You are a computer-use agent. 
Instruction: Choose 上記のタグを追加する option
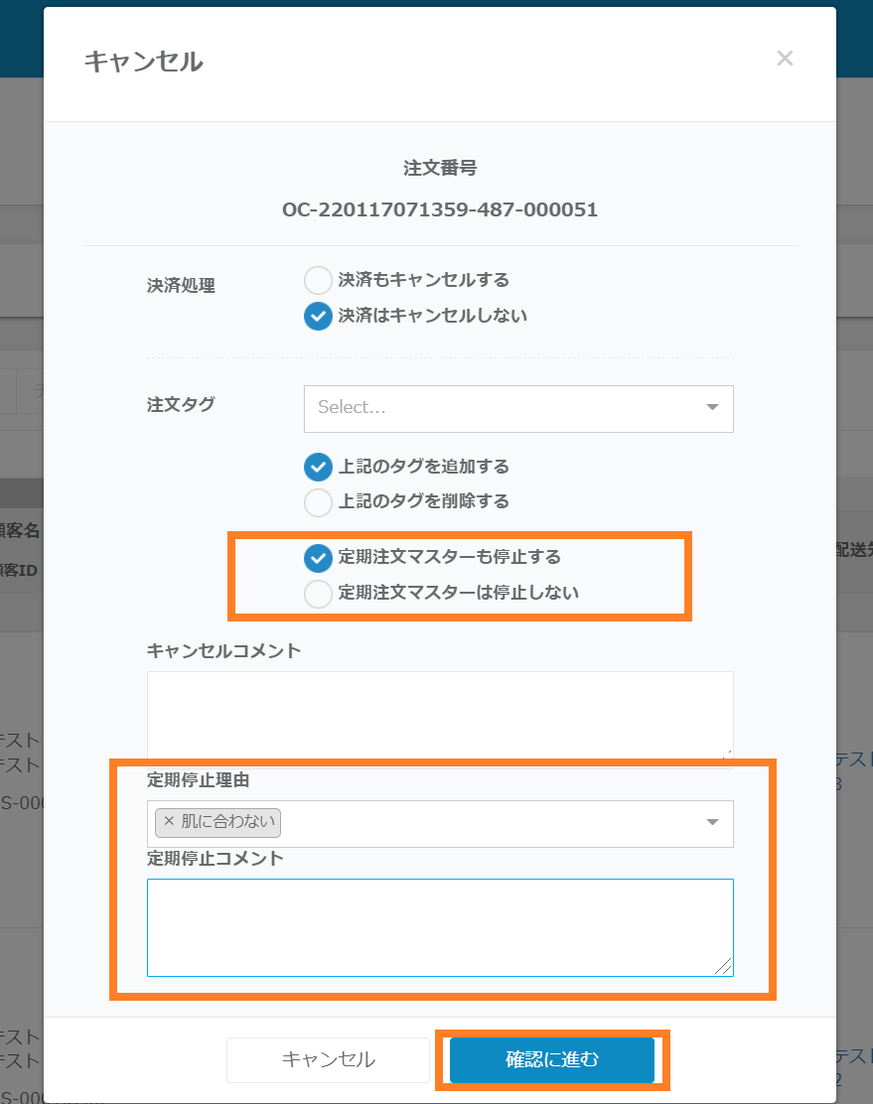click(x=318, y=466)
